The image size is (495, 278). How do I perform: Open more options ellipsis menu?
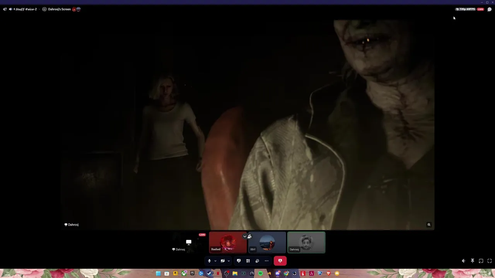pyautogui.click(x=266, y=261)
